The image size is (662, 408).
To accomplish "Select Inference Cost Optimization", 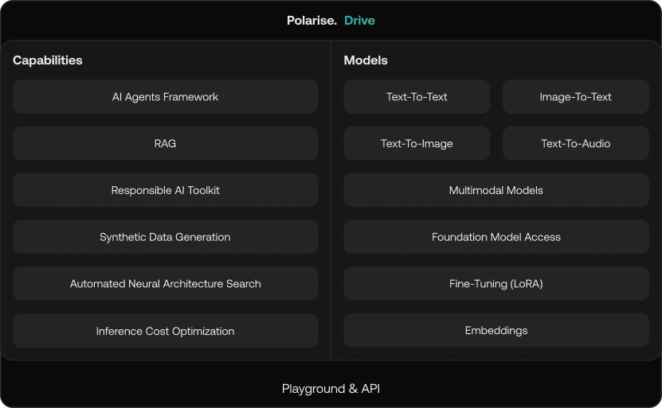I will (x=165, y=331).
